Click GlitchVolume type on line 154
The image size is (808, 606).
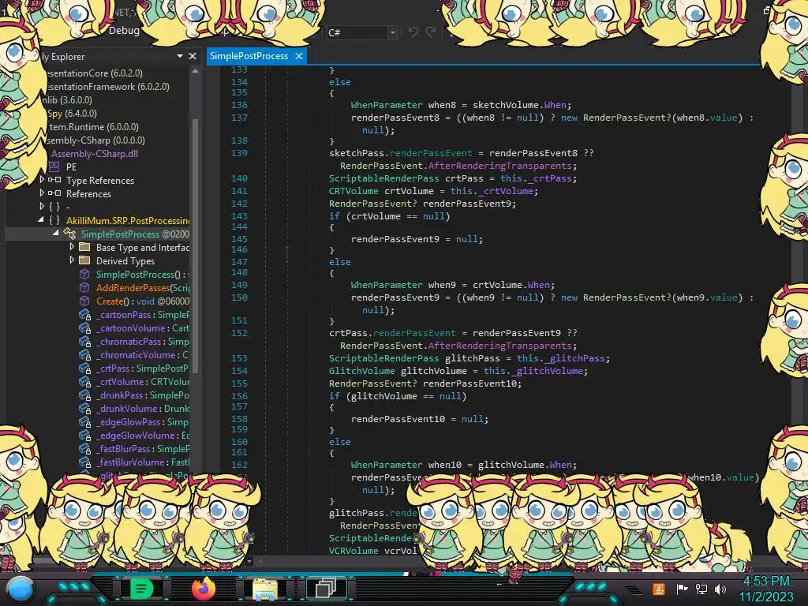point(361,371)
